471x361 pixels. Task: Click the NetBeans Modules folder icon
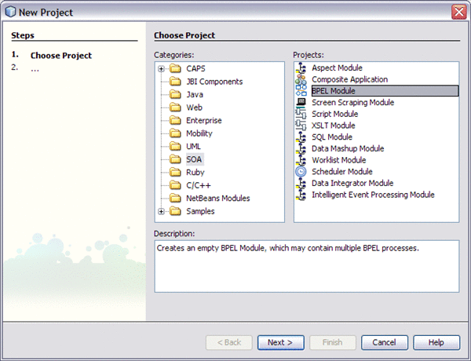[x=175, y=199]
